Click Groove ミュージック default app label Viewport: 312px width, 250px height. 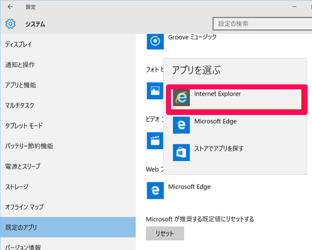[192, 37]
